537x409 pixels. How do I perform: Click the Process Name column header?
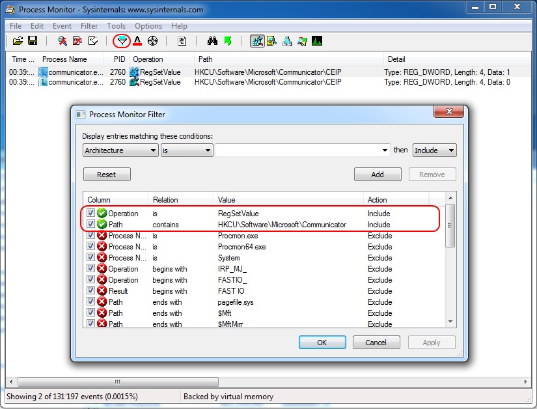tap(70, 59)
